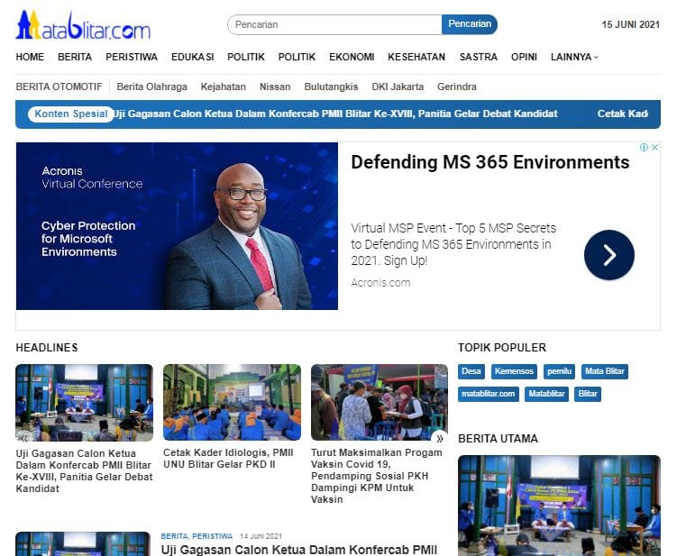Click the Pencarian search button
Image resolution: width=677 pixels, height=556 pixels.
[470, 24]
